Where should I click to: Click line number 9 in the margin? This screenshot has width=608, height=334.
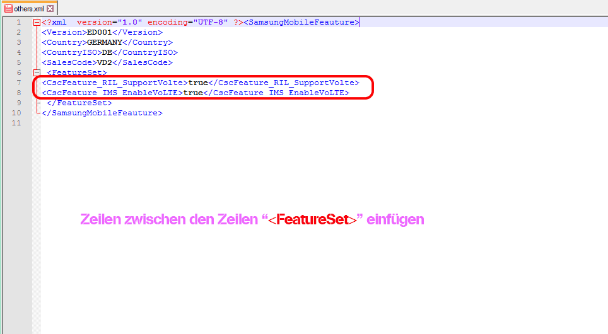[x=19, y=103]
